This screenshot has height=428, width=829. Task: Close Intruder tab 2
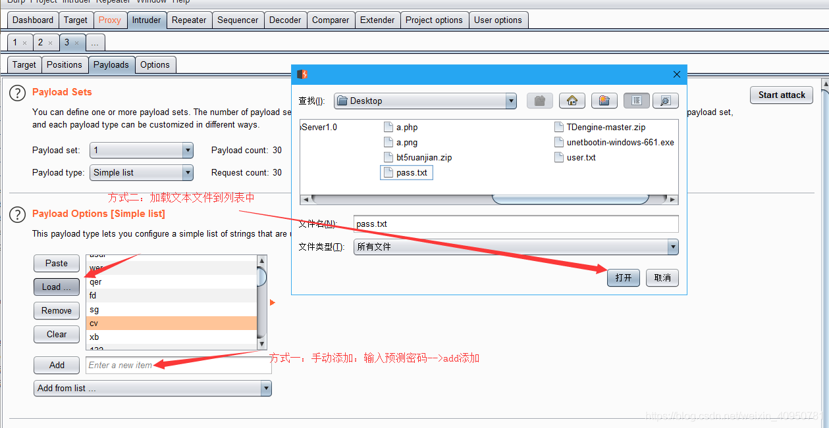pyautogui.click(x=51, y=43)
